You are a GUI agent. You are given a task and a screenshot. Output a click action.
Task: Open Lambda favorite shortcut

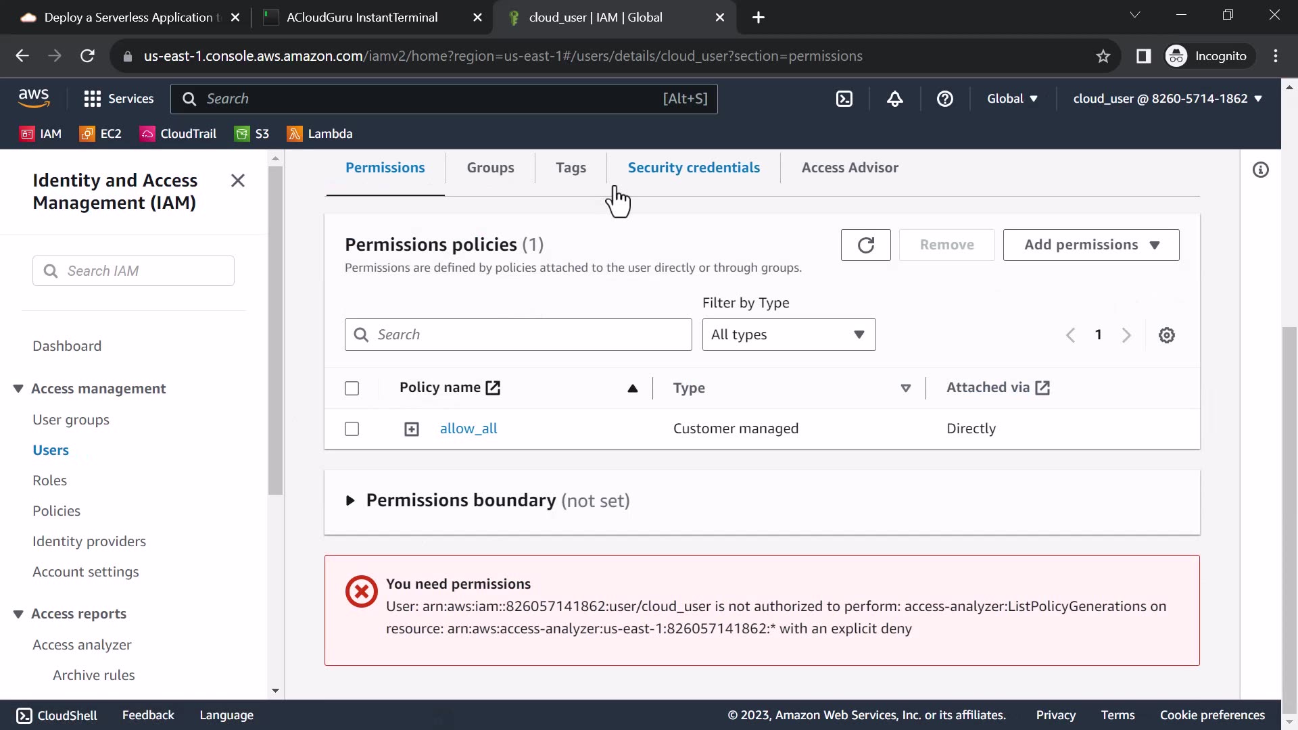(320, 134)
